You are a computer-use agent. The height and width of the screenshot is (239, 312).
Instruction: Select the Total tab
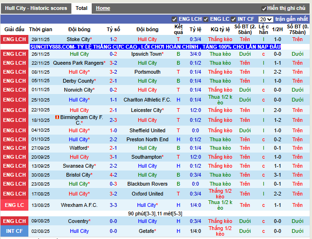click(81, 9)
